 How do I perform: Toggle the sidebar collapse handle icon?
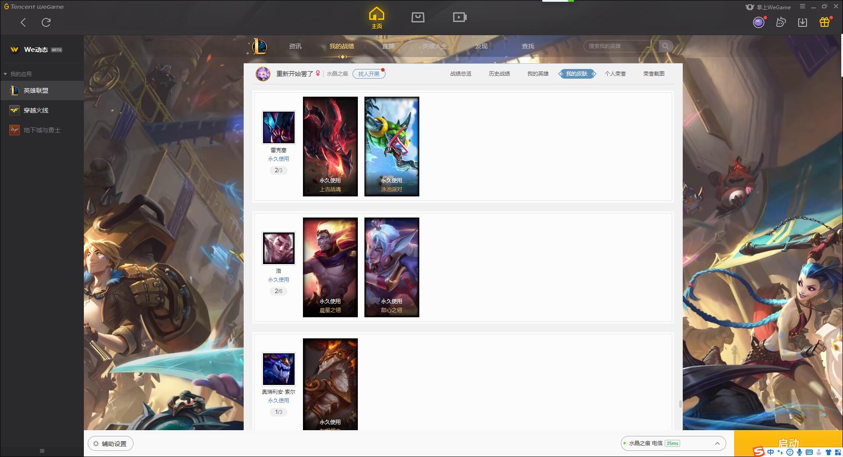click(42, 451)
